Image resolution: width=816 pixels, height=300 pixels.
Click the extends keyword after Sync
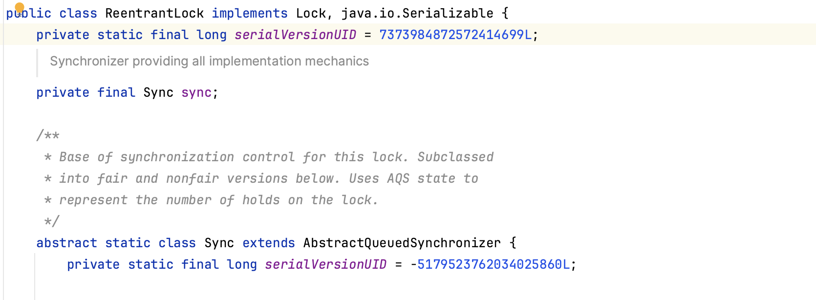pos(269,243)
